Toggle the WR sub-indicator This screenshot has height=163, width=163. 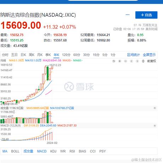63,151
